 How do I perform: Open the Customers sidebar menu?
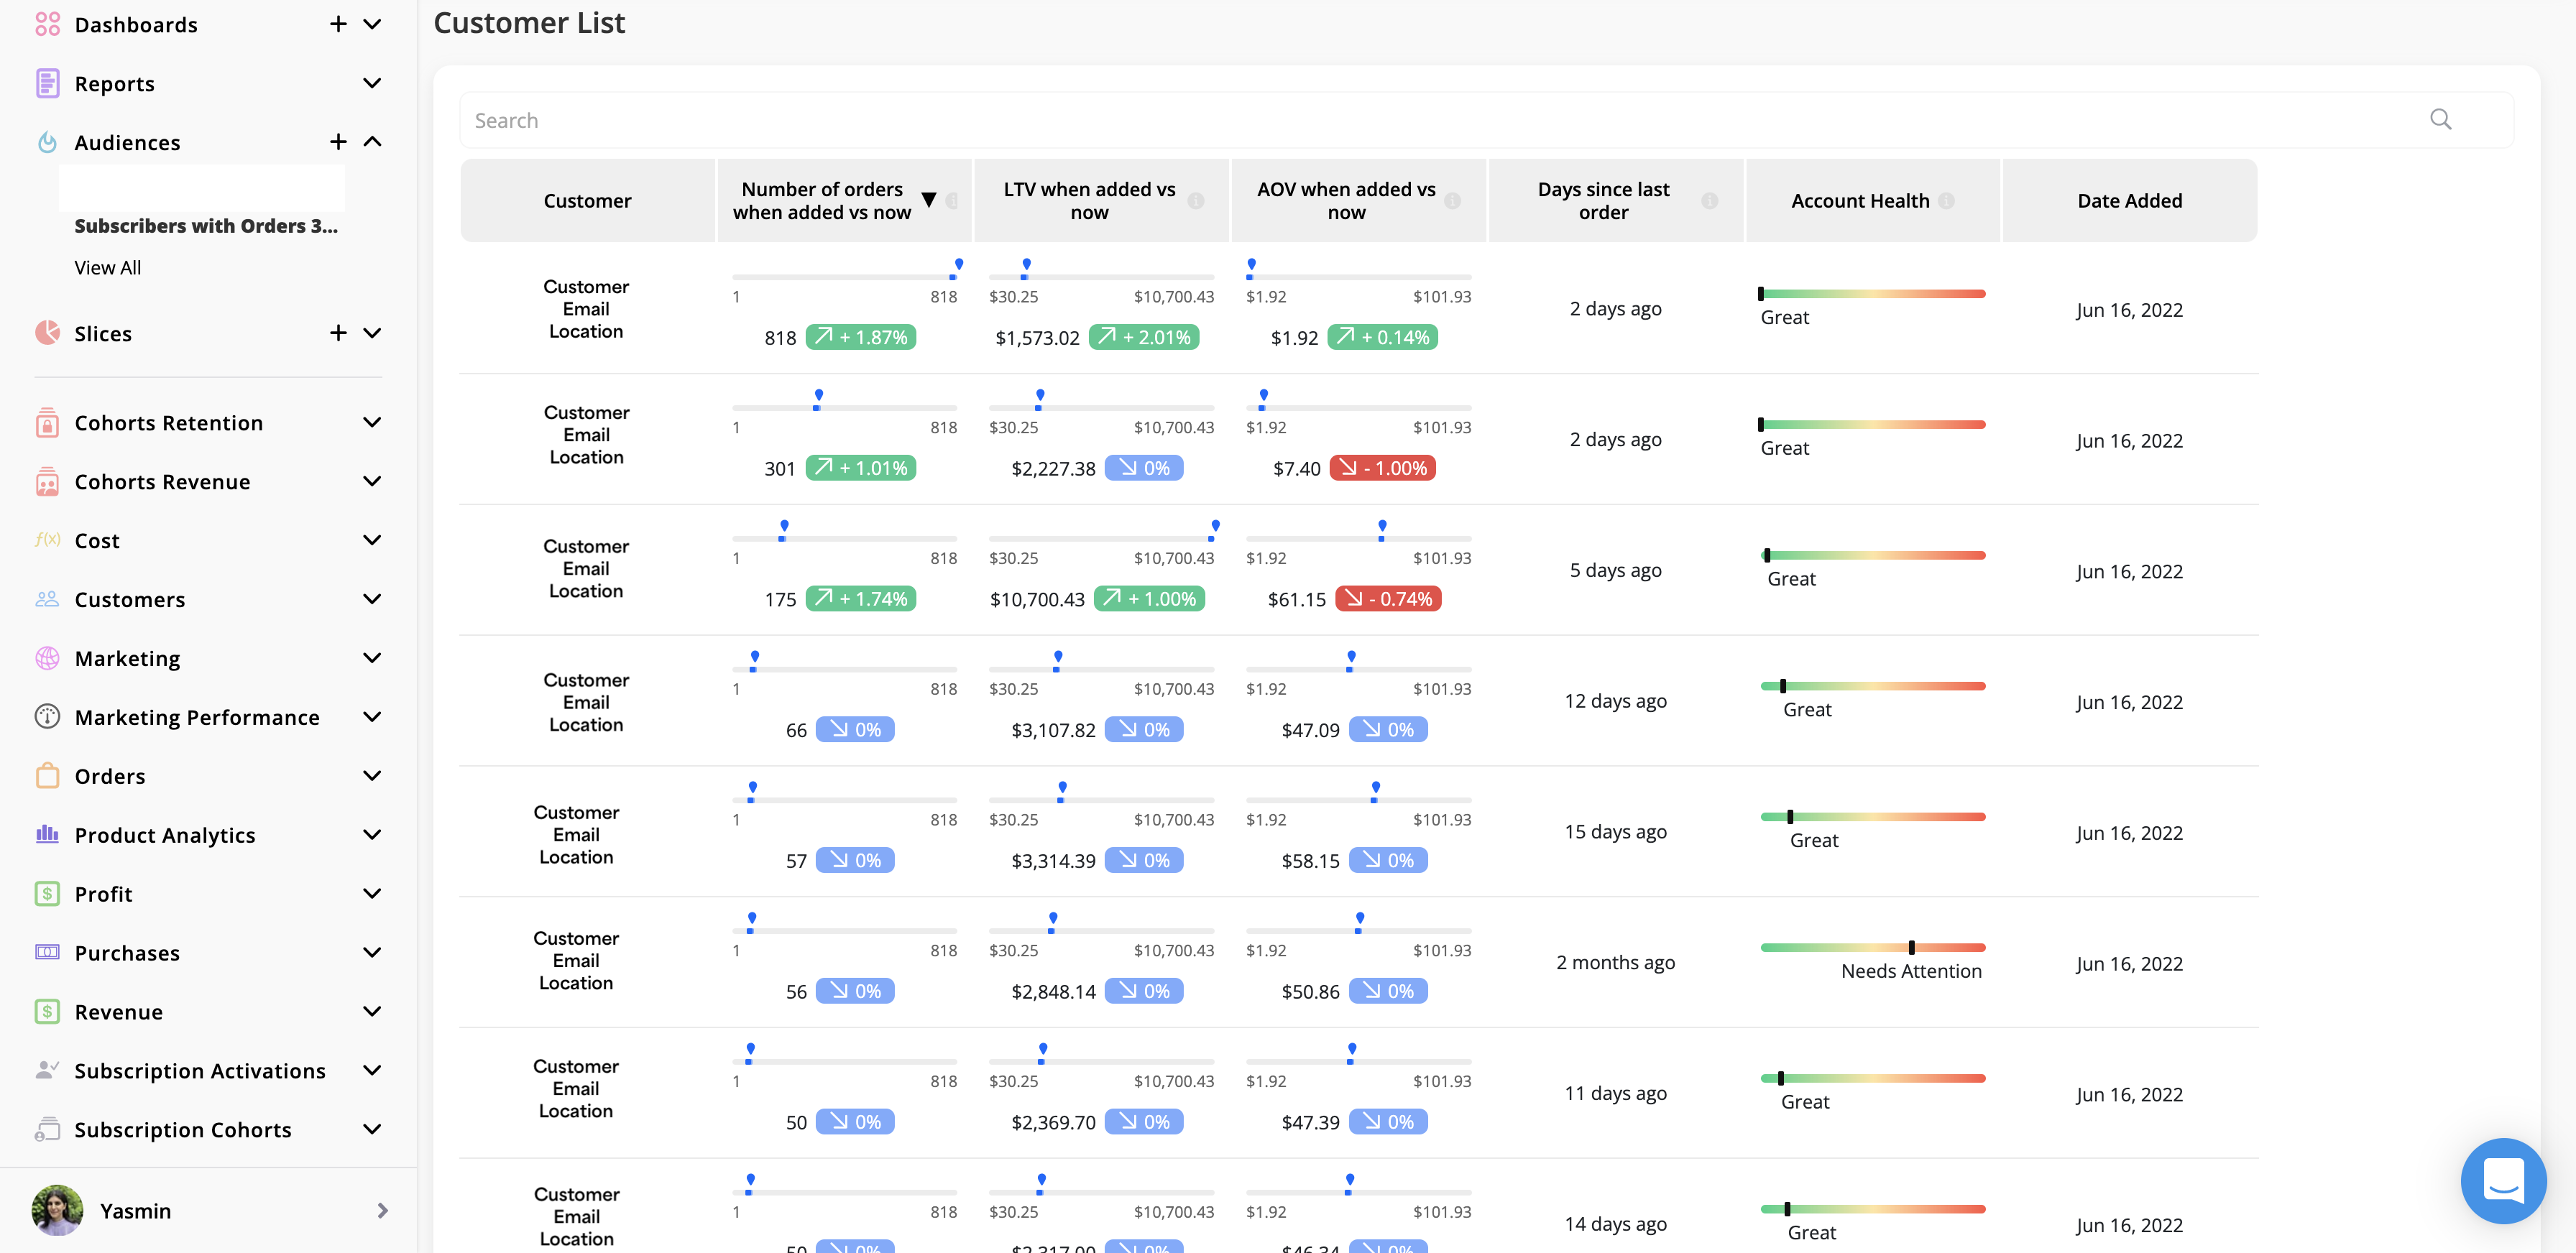coord(130,599)
